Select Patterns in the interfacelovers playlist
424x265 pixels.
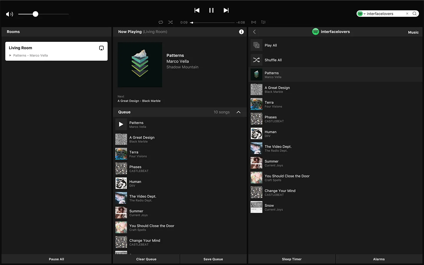pos(335,74)
